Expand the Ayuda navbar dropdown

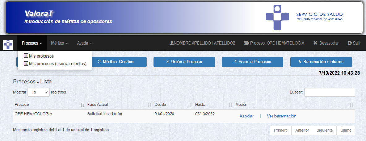point(84,43)
